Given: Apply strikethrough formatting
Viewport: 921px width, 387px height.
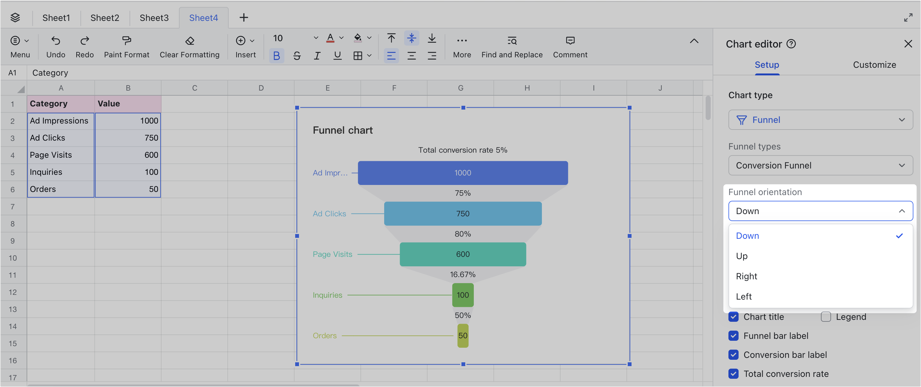Looking at the screenshot, I should (x=297, y=55).
